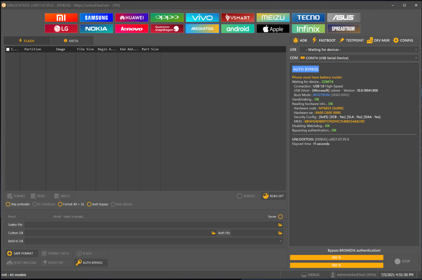
Task: Open the Brand dropdown
Action: click(38, 217)
